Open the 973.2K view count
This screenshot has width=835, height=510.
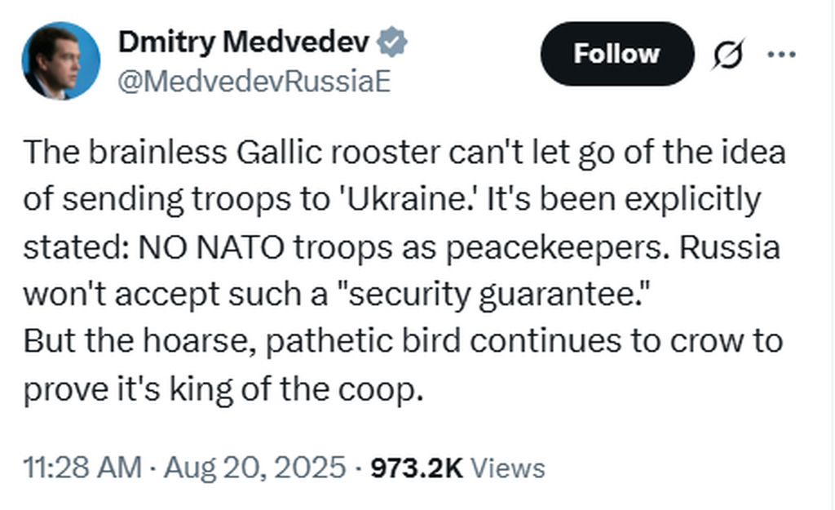[x=417, y=468]
